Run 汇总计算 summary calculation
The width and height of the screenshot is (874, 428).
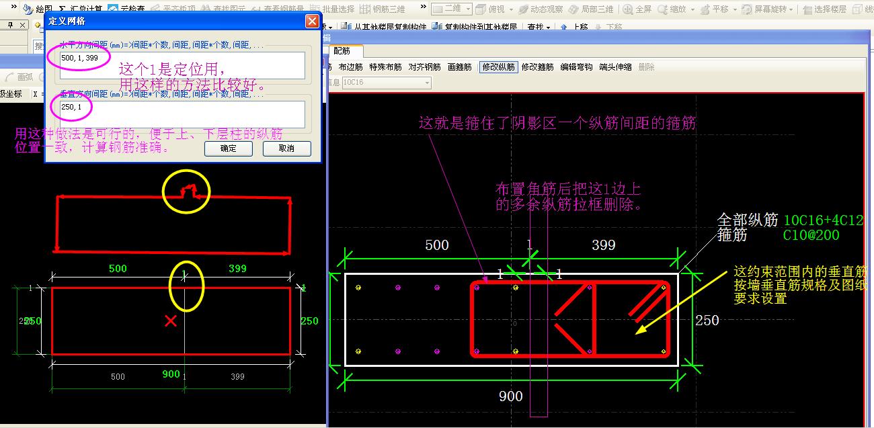pos(82,9)
